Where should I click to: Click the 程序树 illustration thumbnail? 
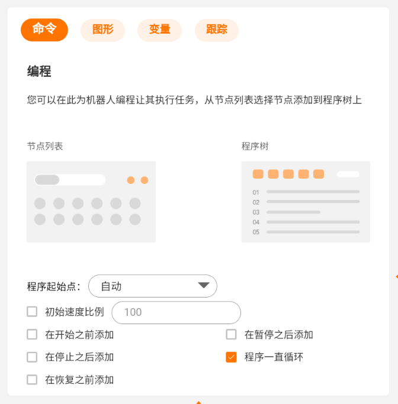coord(306,202)
